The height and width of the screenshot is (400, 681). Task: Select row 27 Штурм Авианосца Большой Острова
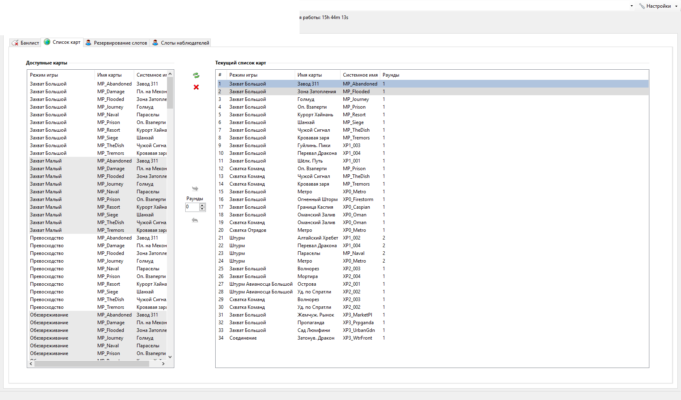(433, 284)
